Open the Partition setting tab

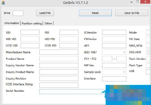pyautogui.click(x=32, y=23)
